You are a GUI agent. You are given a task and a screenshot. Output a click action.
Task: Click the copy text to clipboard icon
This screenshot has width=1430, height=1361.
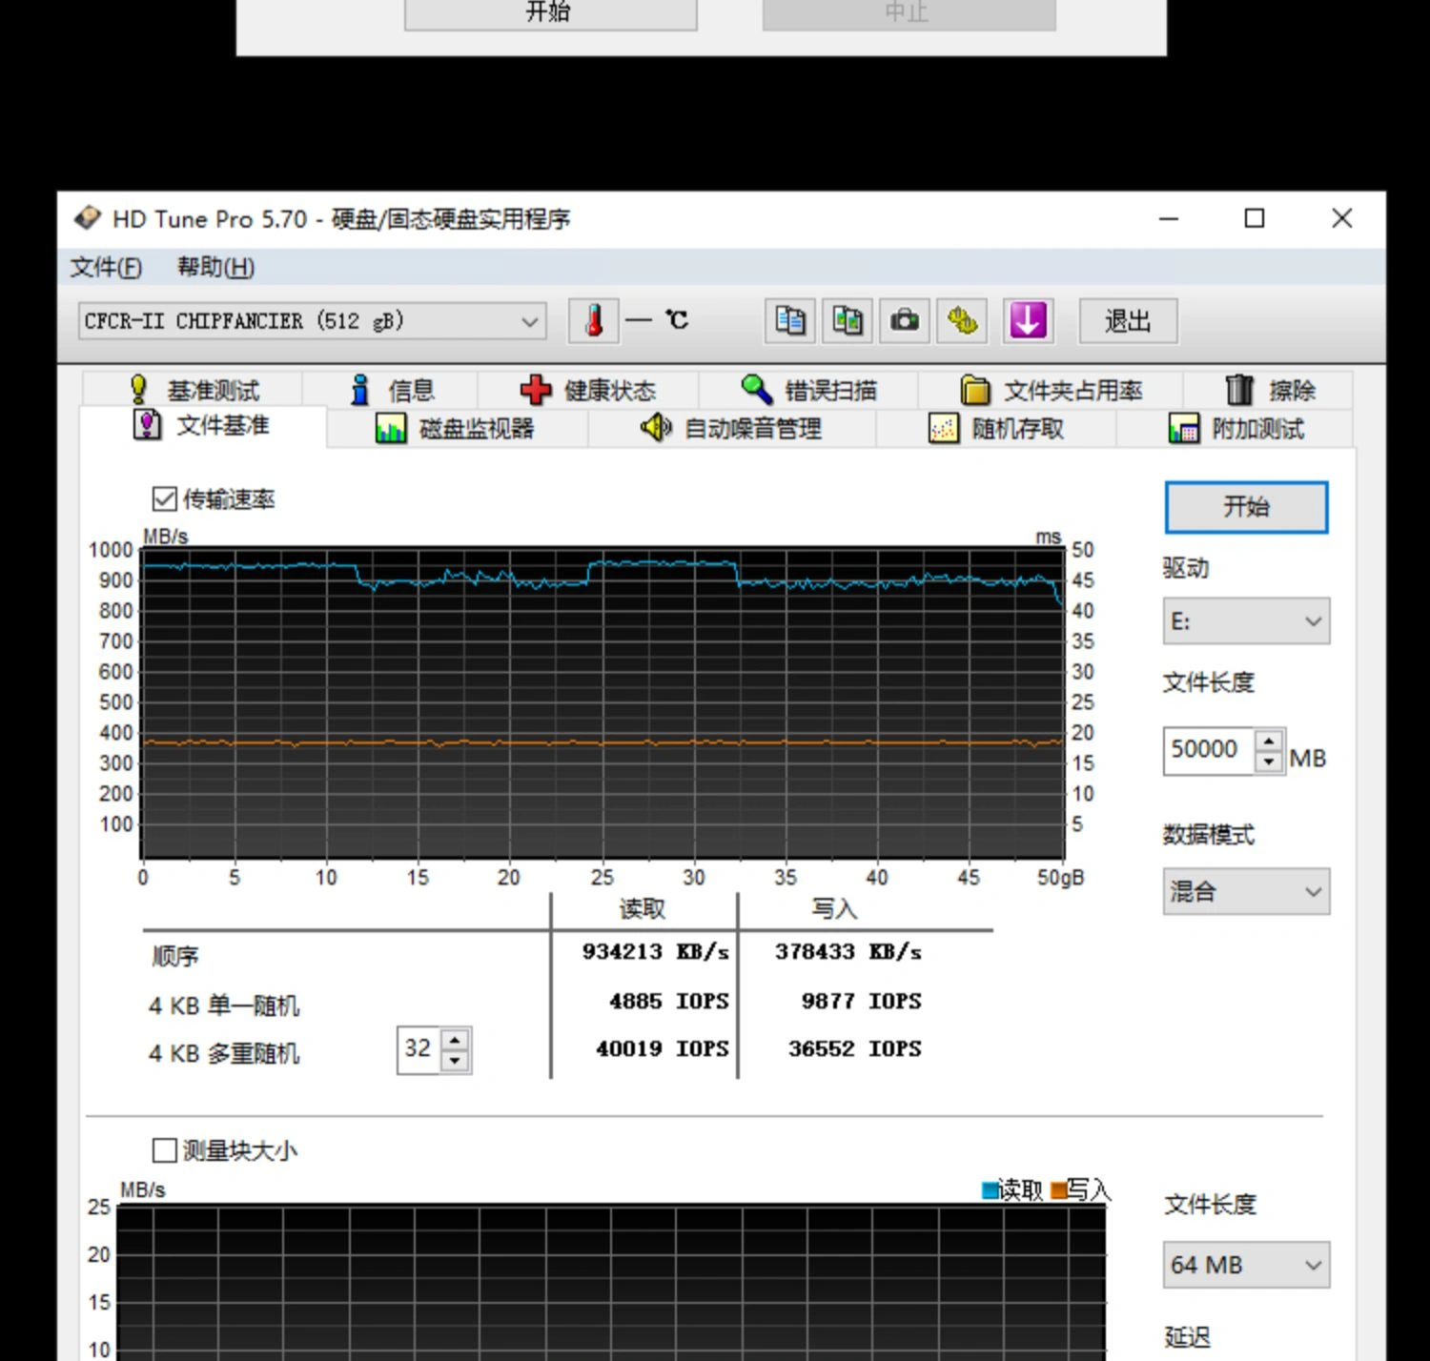click(789, 320)
